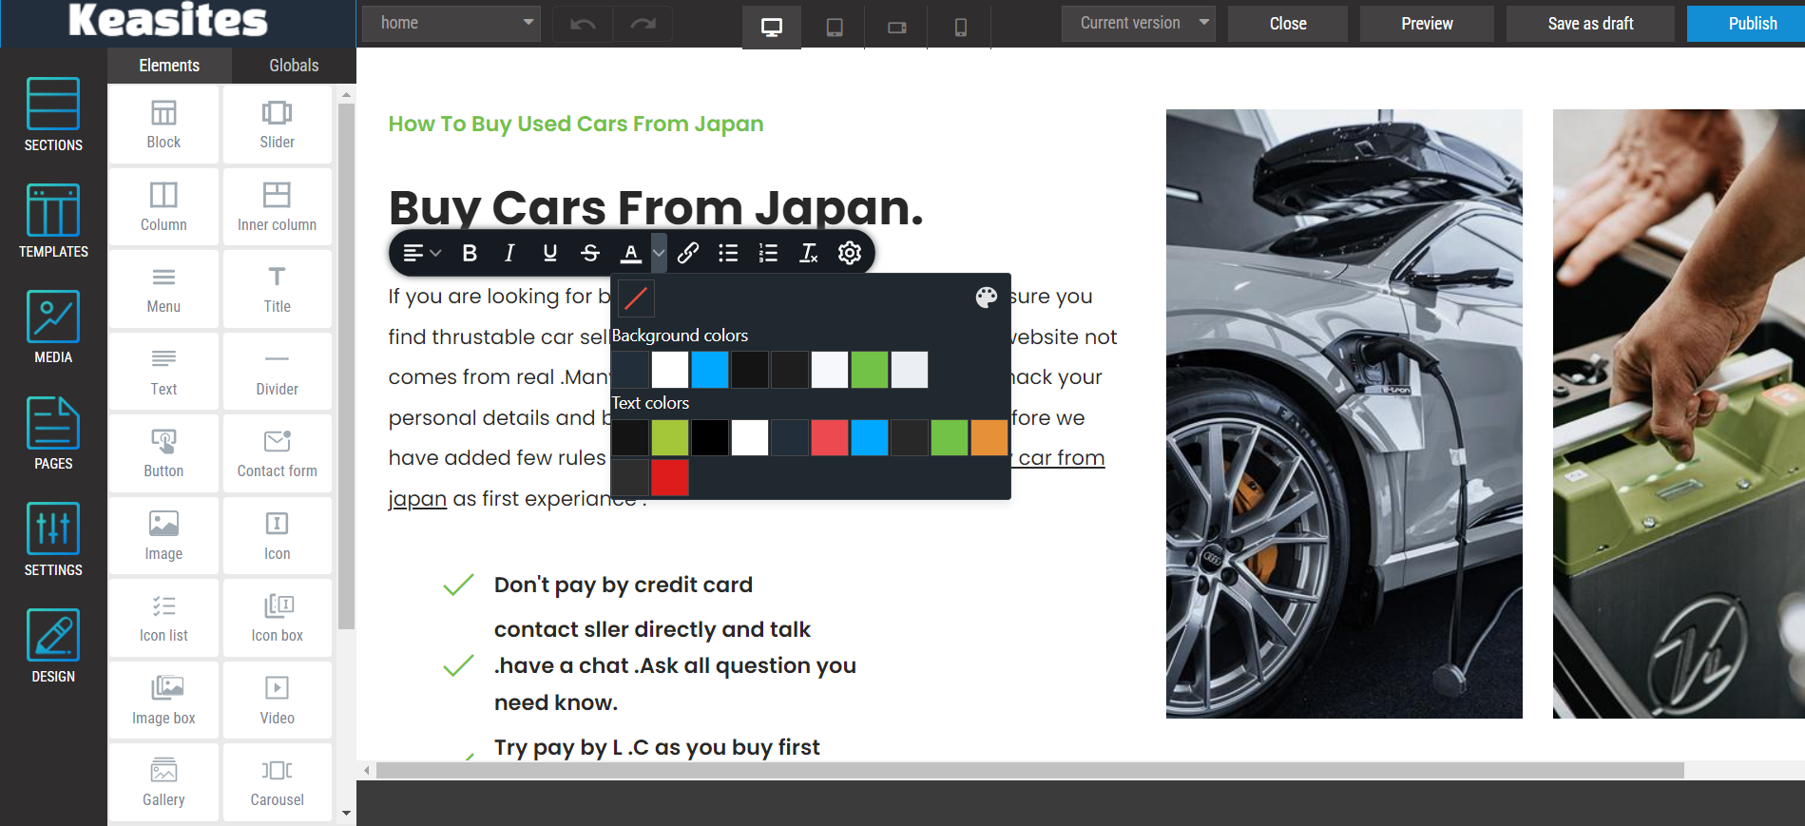Open the home page dropdown
This screenshot has height=826, width=1805.
[x=451, y=23]
